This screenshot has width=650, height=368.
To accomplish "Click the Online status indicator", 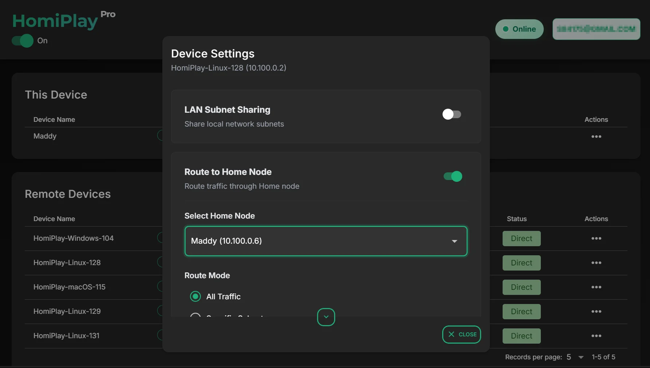I will pyautogui.click(x=519, y=29).
